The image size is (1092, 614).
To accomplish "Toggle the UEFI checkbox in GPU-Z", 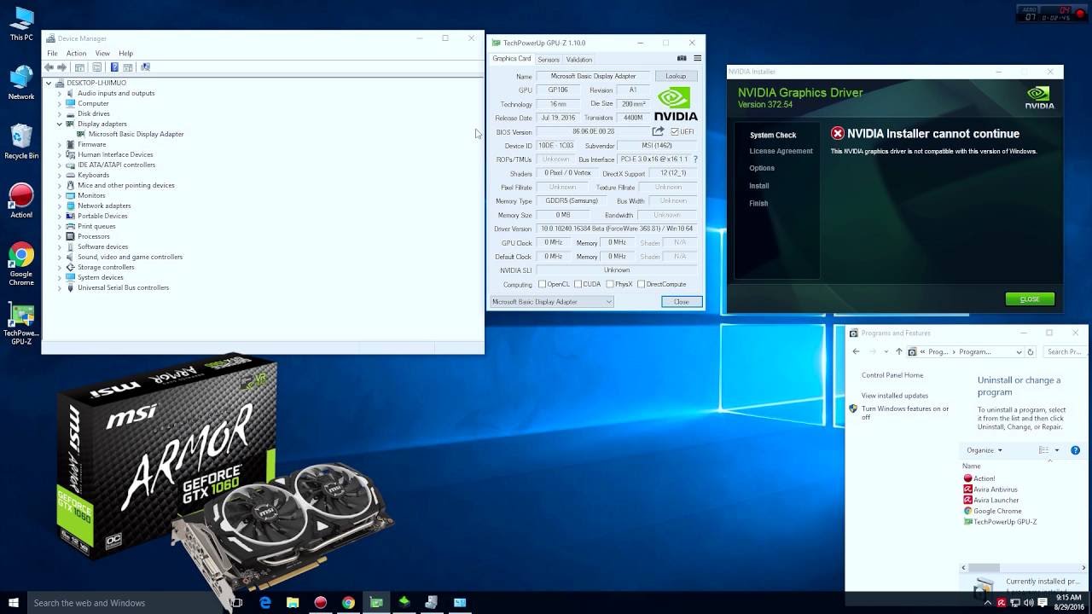I will (675, 132).
